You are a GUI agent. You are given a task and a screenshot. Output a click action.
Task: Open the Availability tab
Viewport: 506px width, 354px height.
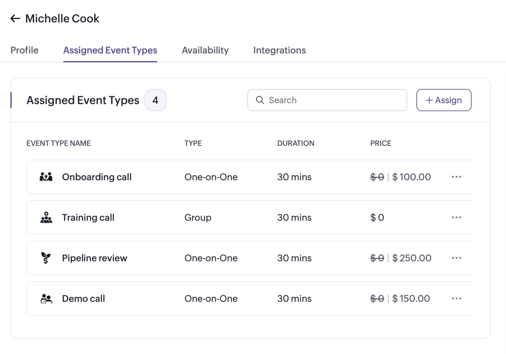pyautogui.click(x=205, y=50)
